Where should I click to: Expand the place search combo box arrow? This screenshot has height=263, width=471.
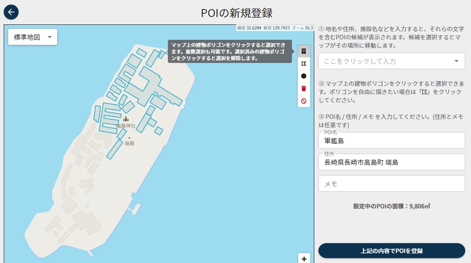click(456, 61)
